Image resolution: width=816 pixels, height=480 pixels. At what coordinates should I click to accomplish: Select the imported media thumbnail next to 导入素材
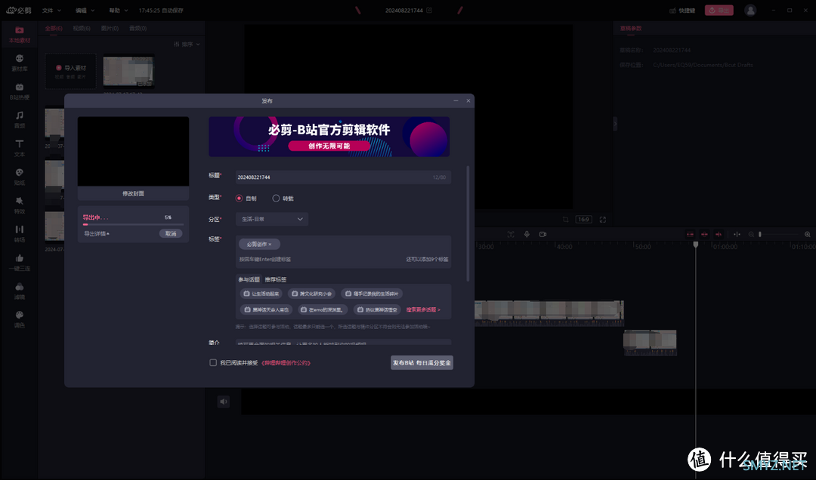128,71
